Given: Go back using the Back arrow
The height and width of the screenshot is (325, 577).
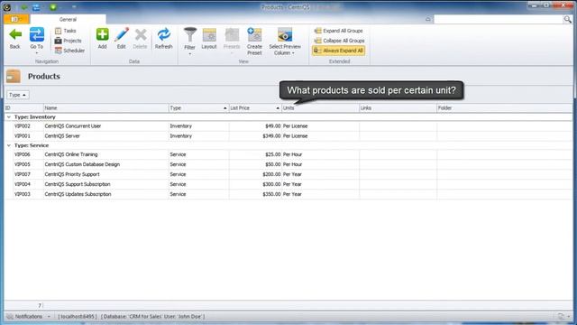Looking at the screenshot, I should point(15,39).
